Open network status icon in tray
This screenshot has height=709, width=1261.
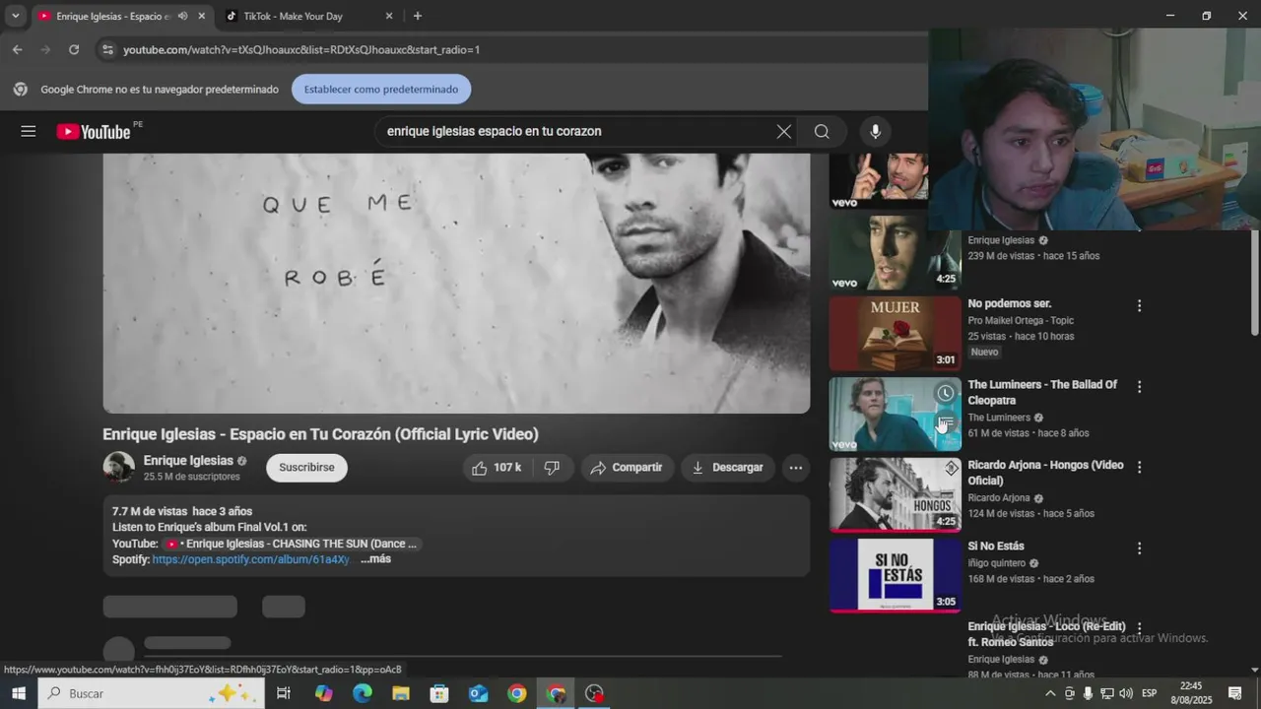(x=1107, y=693)
